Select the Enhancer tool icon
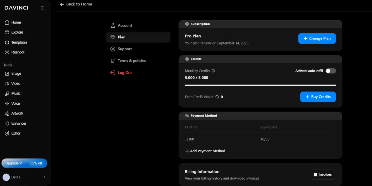 [x=7, y=124]
